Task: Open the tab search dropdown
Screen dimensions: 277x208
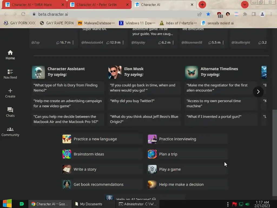Action: [245, 5]
